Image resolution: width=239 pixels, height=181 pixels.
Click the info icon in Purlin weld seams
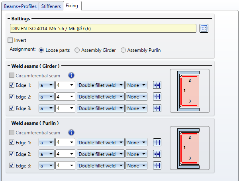click(71, 132)
